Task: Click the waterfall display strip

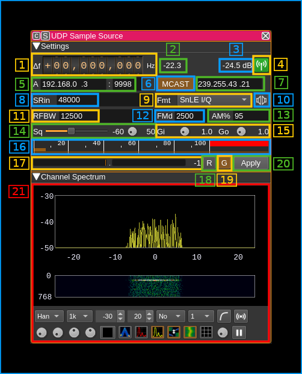Action: click(x=155, y=286)
